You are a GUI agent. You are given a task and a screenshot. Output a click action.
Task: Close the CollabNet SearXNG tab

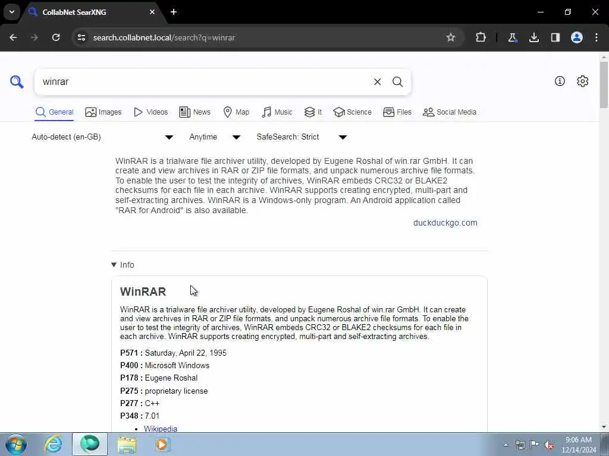point(152,12)
